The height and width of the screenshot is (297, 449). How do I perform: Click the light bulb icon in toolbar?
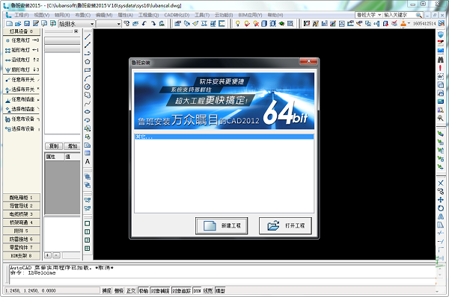[x=238, y=24]
